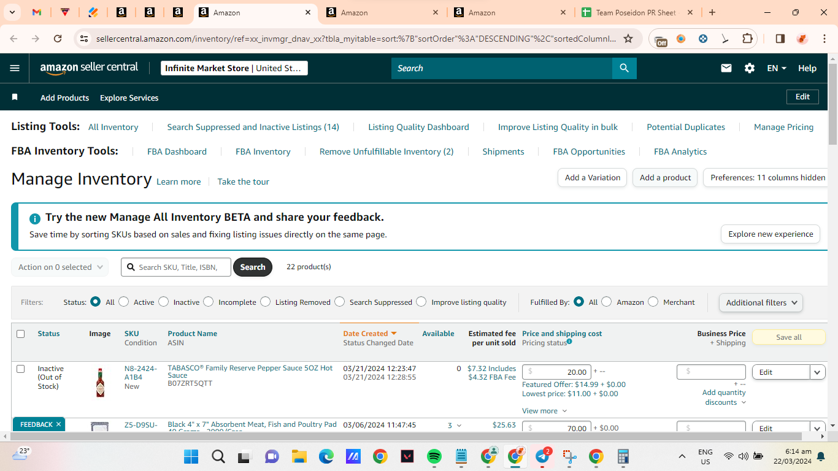Reload the page
Screen dimensions: 838x471
58,39
